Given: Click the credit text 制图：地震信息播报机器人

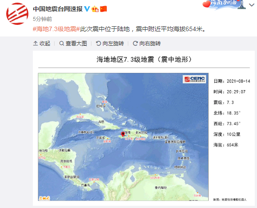Looking at the screenshot, I should click(x=230, y=200).
